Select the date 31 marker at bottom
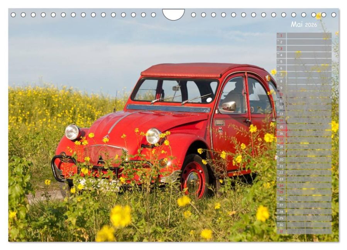Screen dimensions: 347x250 [281, 231]
